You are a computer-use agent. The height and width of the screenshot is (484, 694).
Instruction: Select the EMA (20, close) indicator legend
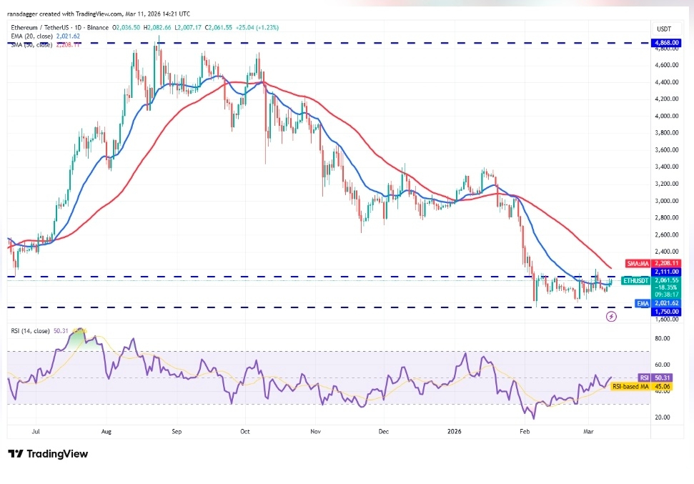click(x=46, y=36)
